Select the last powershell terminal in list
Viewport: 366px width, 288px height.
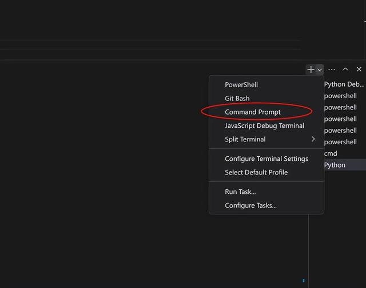341,142
